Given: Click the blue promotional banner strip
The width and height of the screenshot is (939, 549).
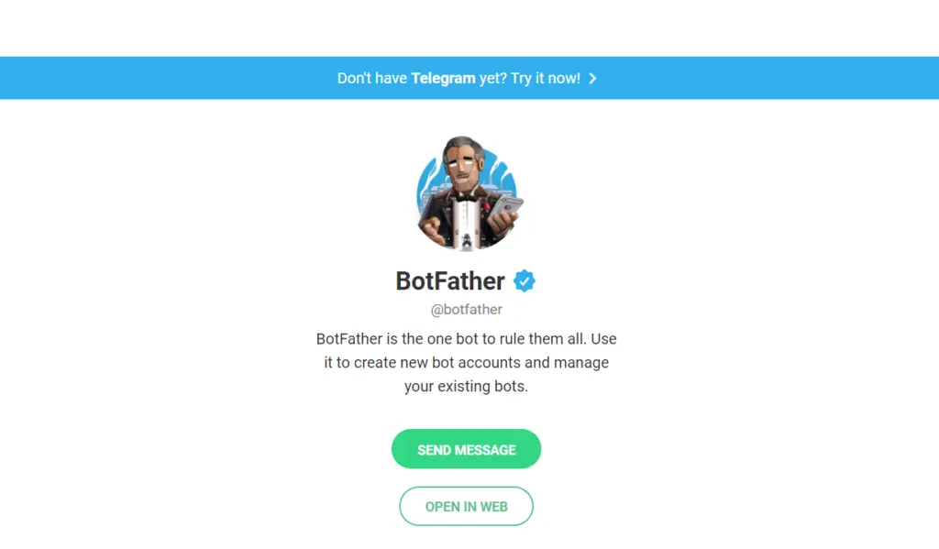Looking at the screenshot, I should [469, 78].
